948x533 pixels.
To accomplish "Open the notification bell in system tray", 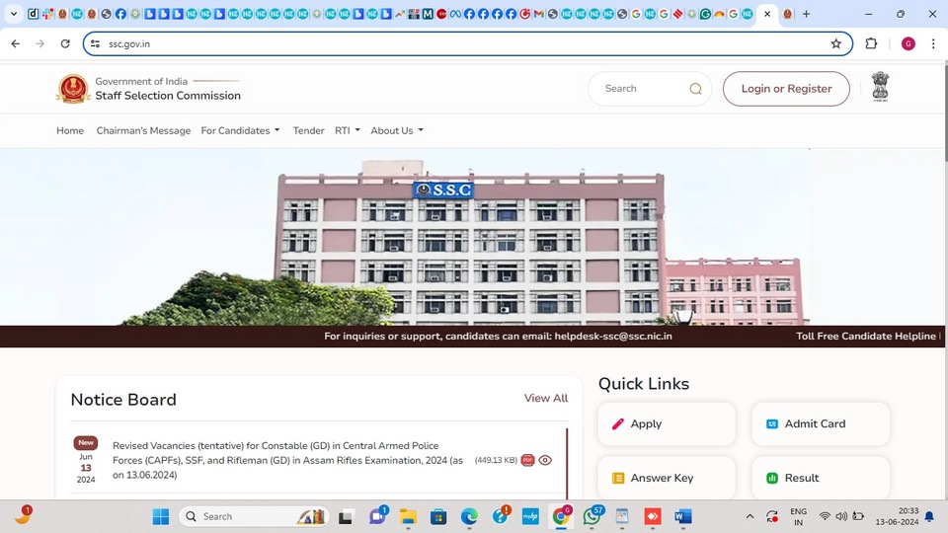I will 929,516.
